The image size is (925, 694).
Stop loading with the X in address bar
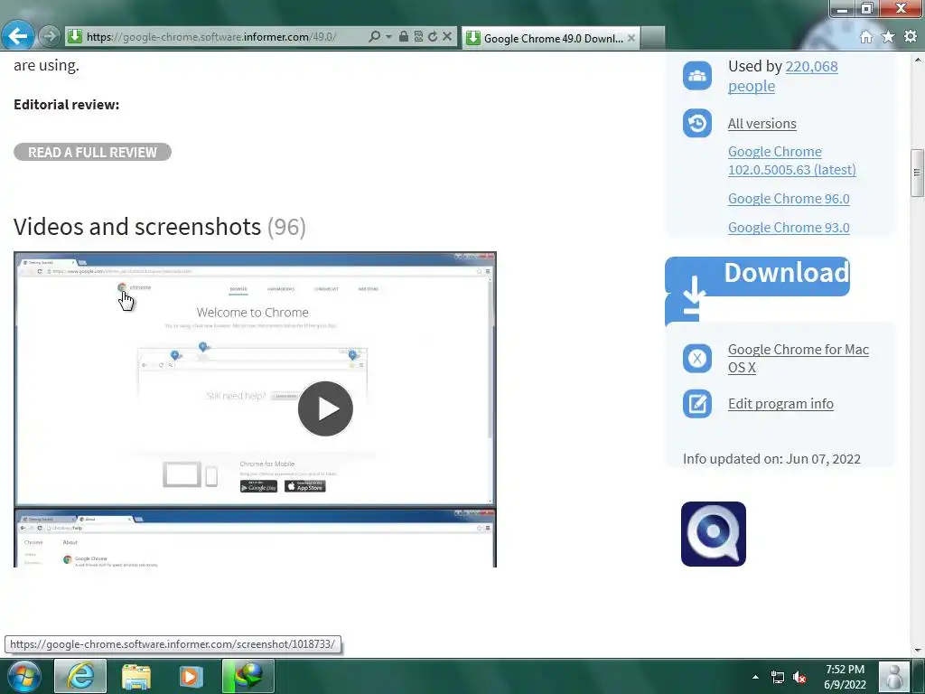pyautogui.click(x=447, y=36)
